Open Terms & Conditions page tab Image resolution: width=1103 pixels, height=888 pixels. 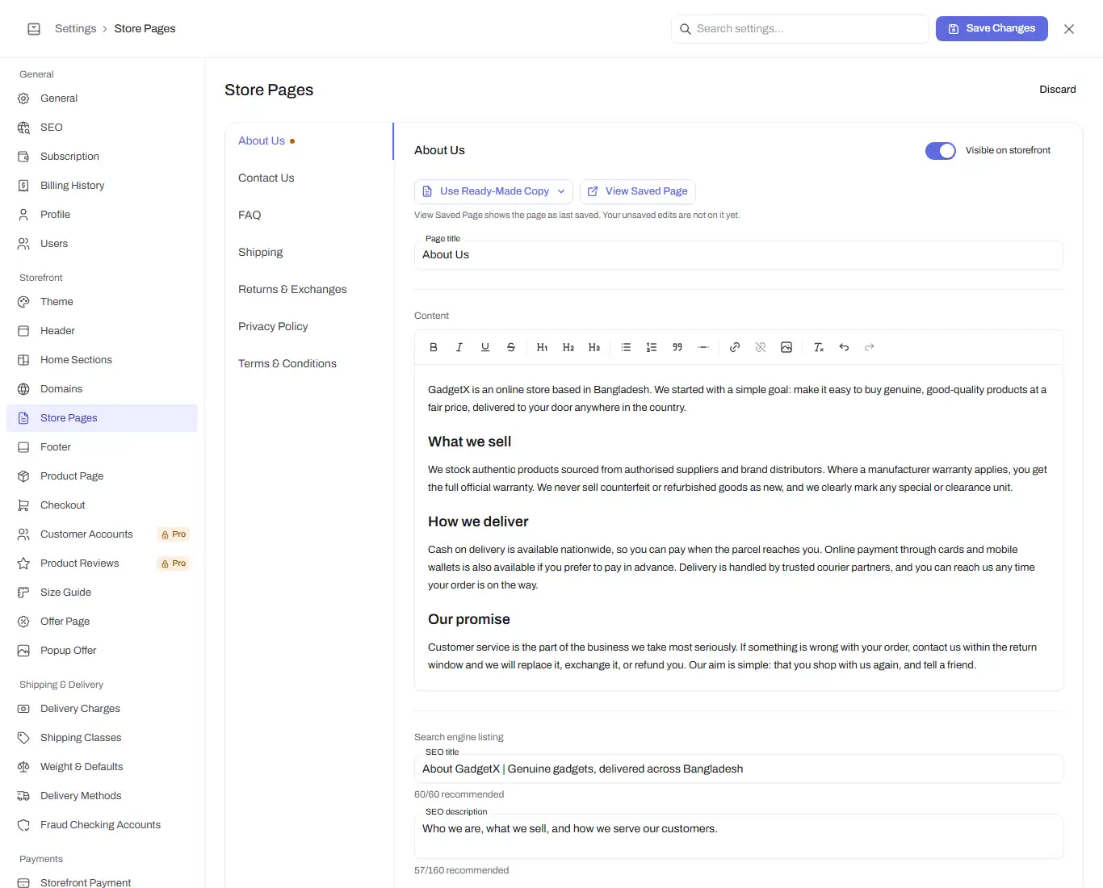309,364
